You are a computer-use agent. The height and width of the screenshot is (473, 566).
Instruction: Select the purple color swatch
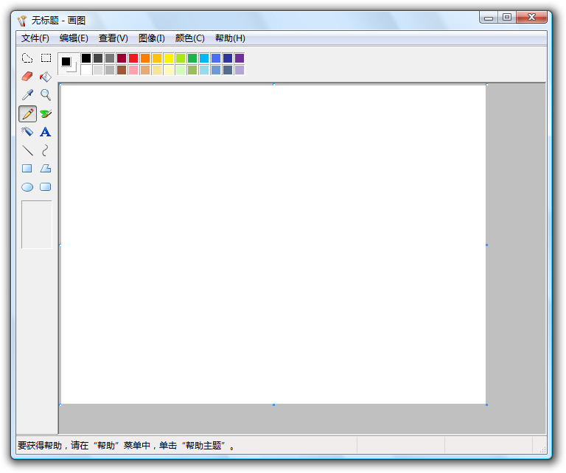tap(240, 58)
